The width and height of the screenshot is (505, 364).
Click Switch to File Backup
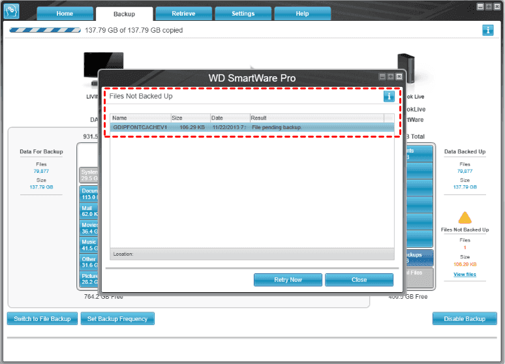pos(42,318)
